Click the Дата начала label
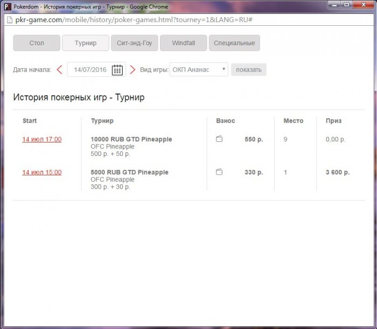This screenshot has width=377, height=329. tap(32, 70)
